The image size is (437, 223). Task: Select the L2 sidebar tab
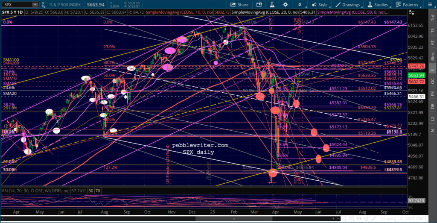433,119
